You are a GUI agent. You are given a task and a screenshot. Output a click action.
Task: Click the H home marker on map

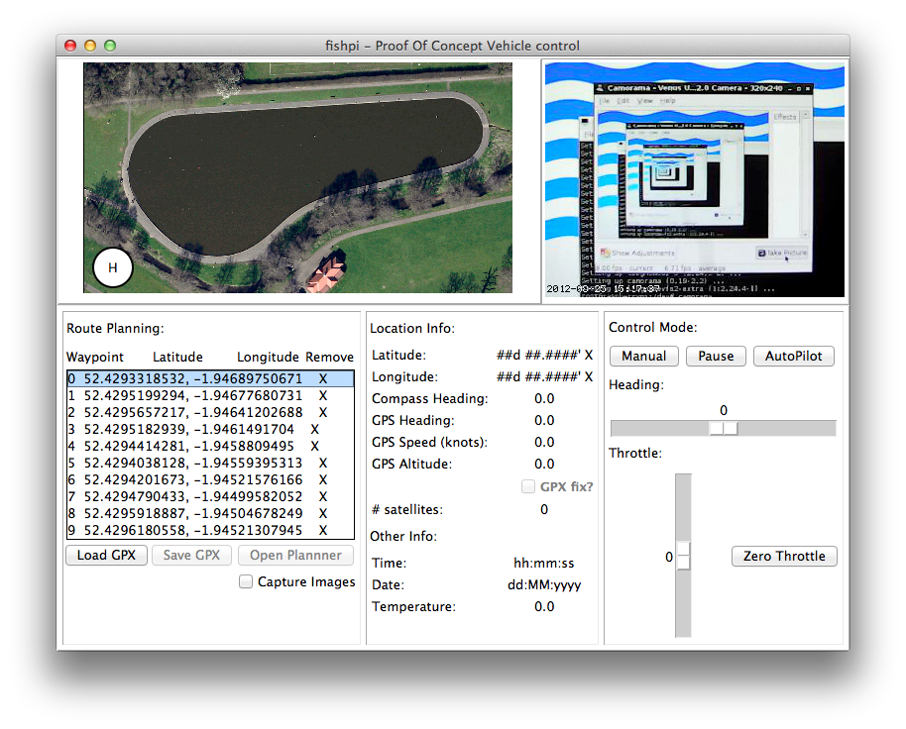[x=113, y=267]
